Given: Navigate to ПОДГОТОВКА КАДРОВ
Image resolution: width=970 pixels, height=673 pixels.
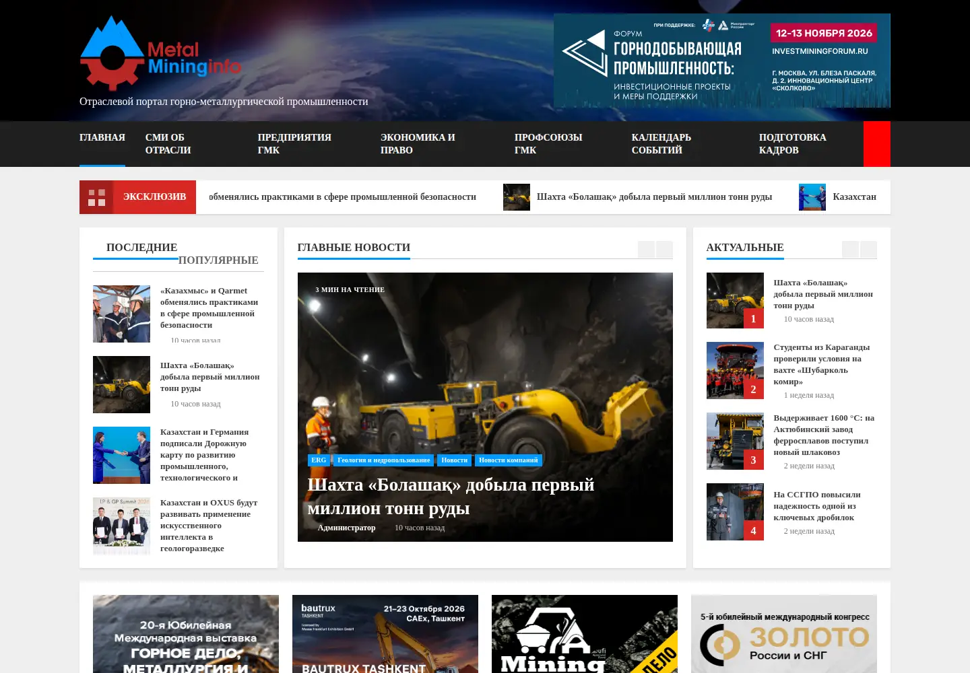Looking at the screenshot, I should (x=793, y=143).
